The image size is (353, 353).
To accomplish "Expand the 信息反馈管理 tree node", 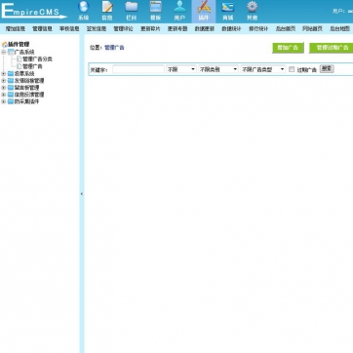I will click(4, 95).
